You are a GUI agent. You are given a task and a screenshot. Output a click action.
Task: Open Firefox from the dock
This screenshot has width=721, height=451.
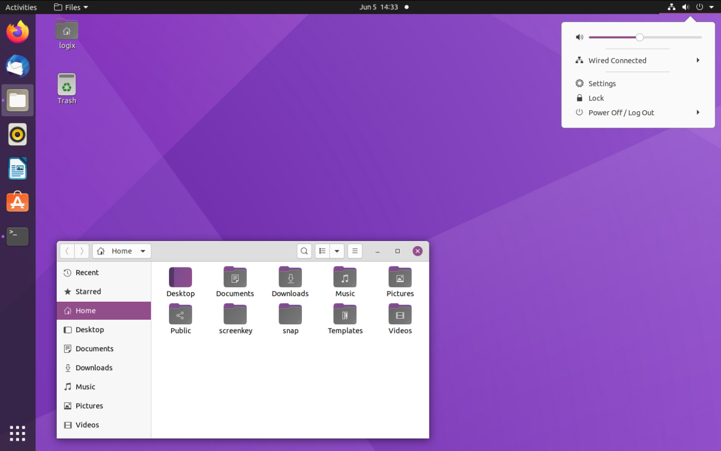[x=18, y=31]
